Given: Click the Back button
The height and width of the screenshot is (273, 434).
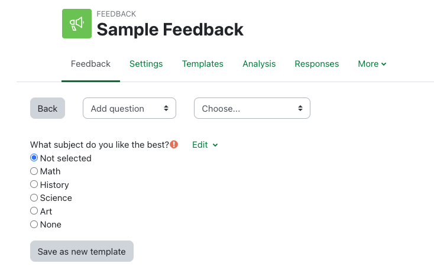Looking at the screenshot, I should coord(47,108).
